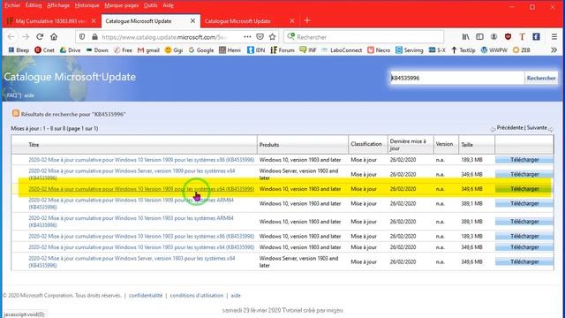Go back with the browser back arrow
The image size is (565, 318).
coord(11,37)
